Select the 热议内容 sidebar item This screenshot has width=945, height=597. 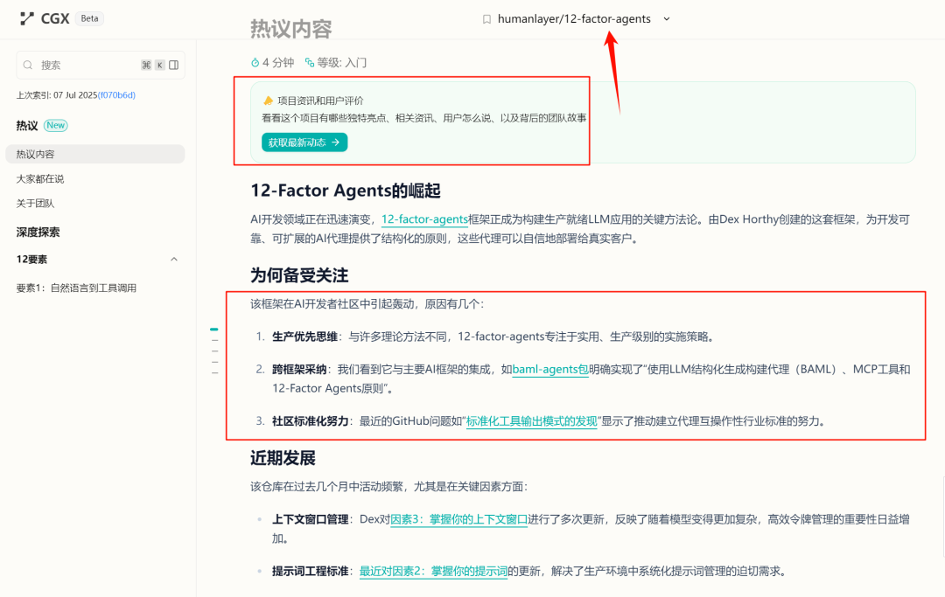click(95, 154)
